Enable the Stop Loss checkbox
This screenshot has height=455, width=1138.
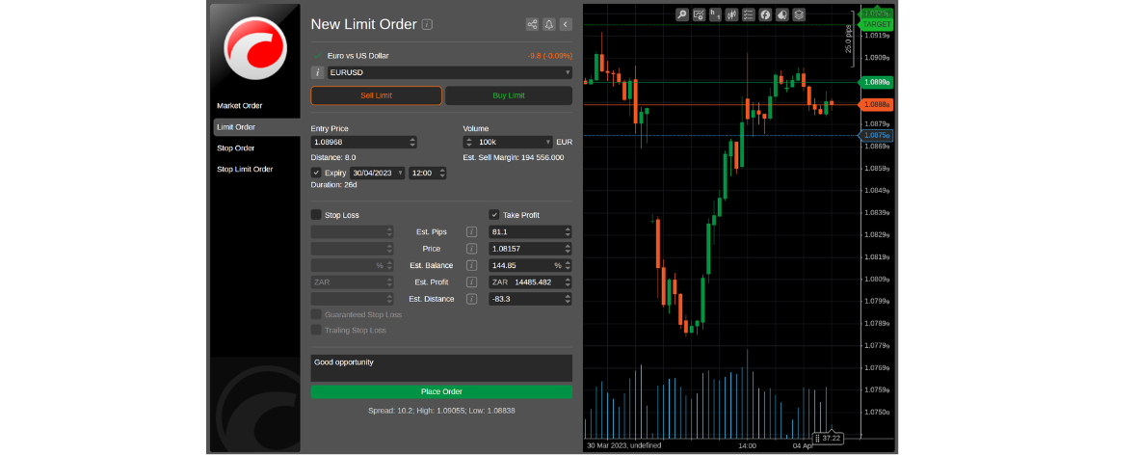(316, 215)
